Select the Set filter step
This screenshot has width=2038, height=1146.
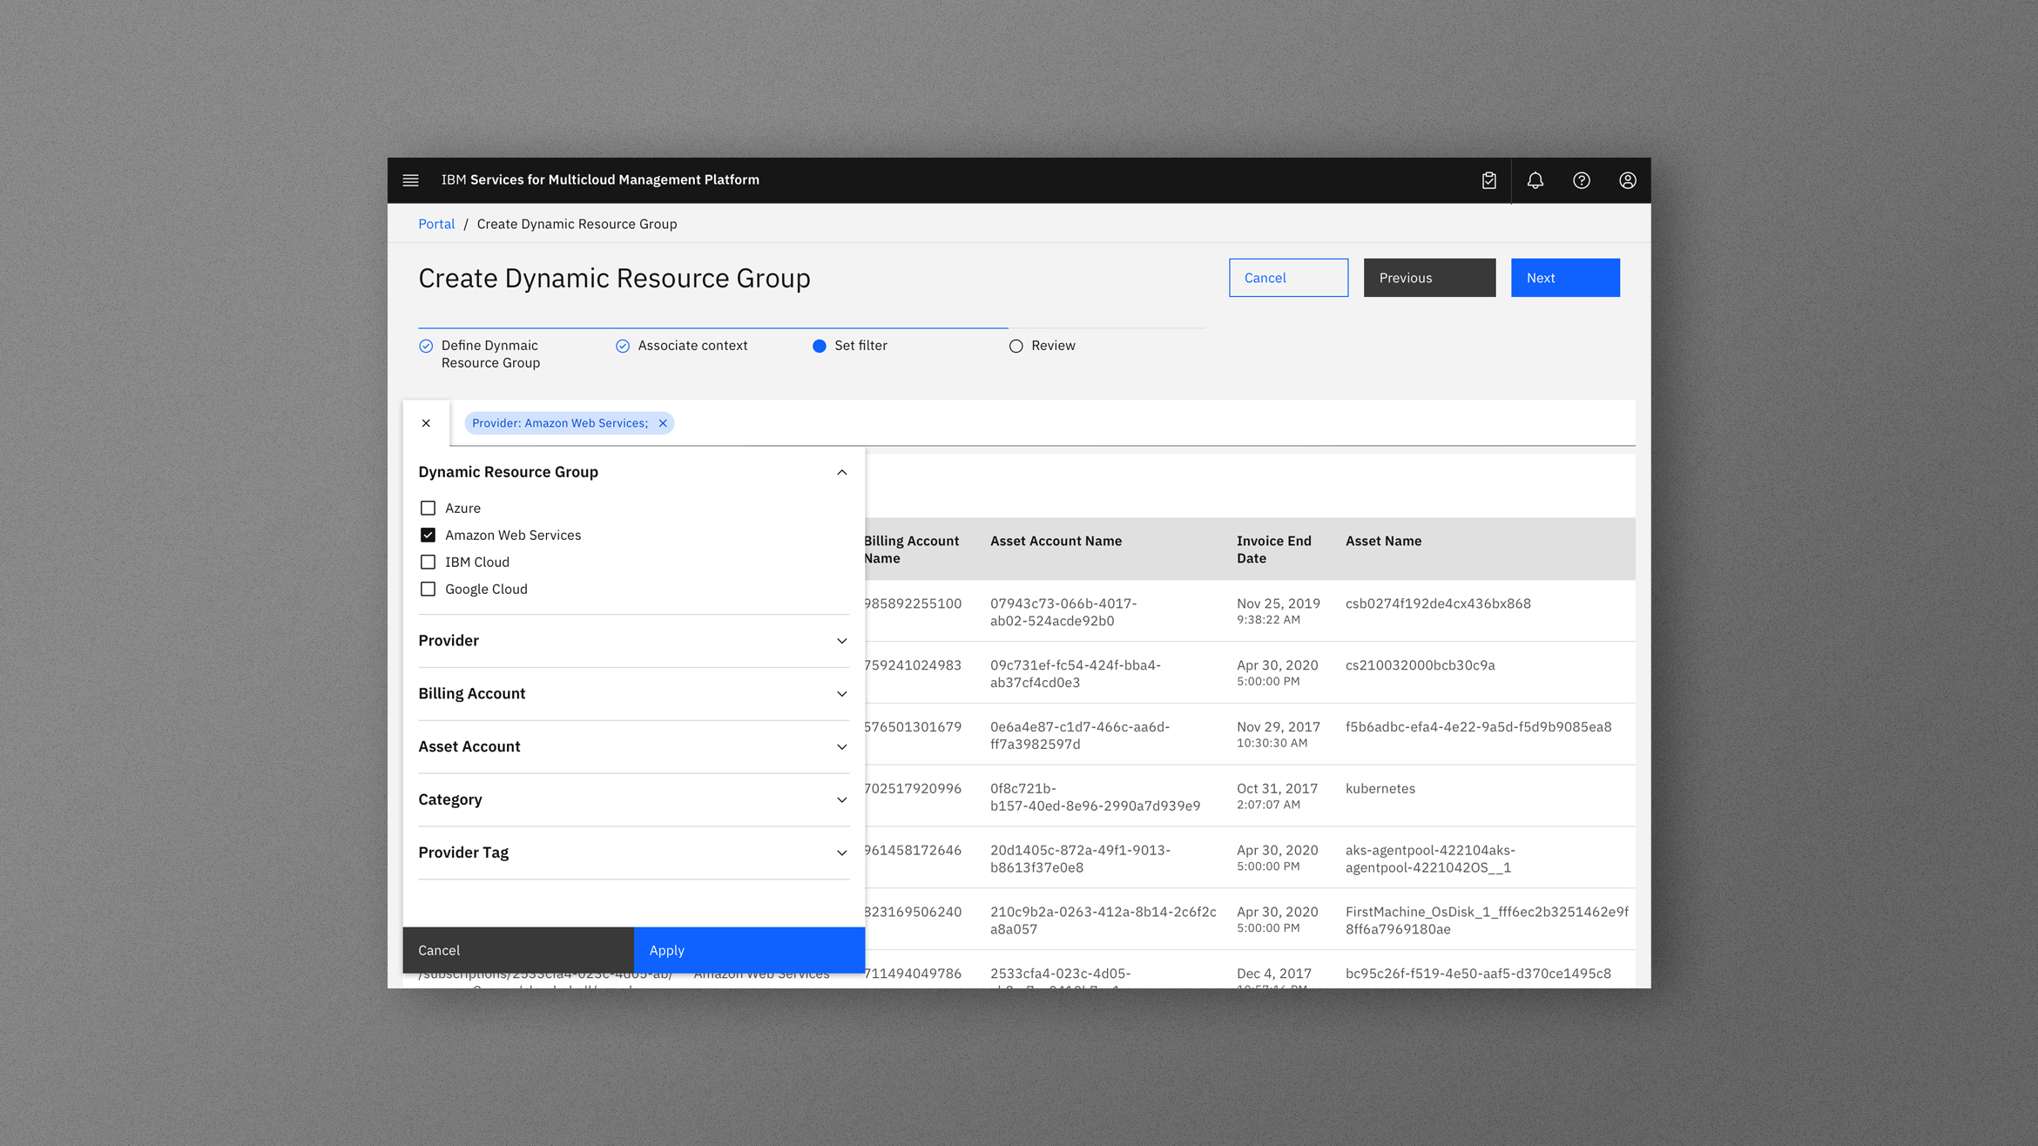point(850,346)
